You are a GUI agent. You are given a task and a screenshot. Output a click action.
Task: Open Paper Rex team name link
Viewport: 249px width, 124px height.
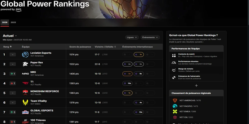point(36,63)
